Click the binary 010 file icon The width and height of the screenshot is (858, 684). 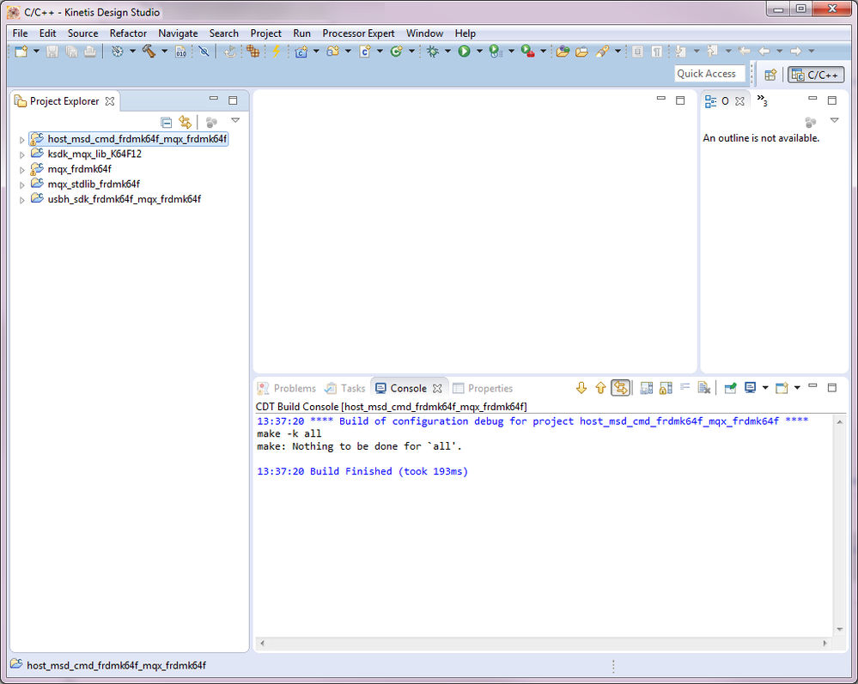[x=180, y=51]
